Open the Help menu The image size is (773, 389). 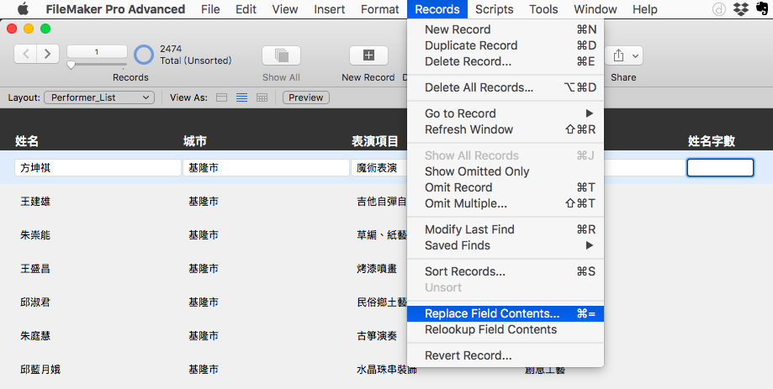pyautogui.click(x=645, y=9)
